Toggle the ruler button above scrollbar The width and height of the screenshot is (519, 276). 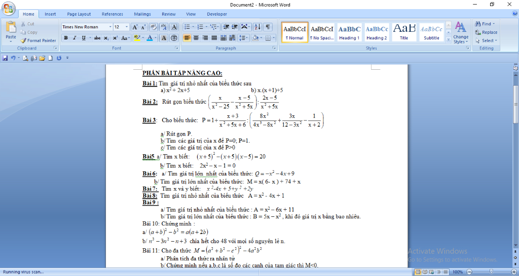click(x=515, y=68)
